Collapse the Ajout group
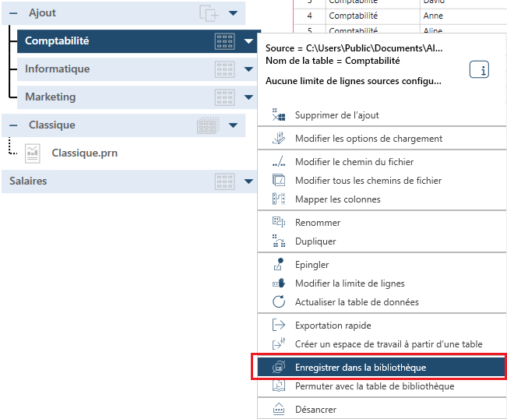Viewport: 507px width, 419px height. click(x=13, y=13)
